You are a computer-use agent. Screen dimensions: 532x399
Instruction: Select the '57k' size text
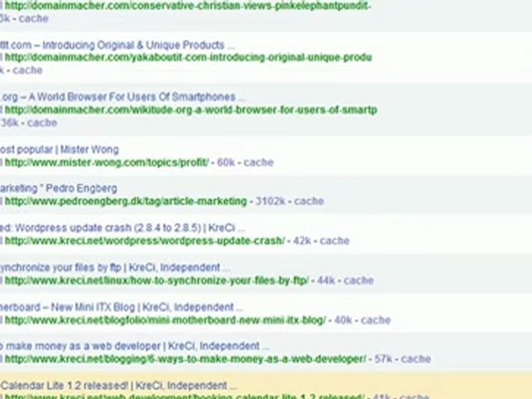pyautogui.click(x=383, y=359)
